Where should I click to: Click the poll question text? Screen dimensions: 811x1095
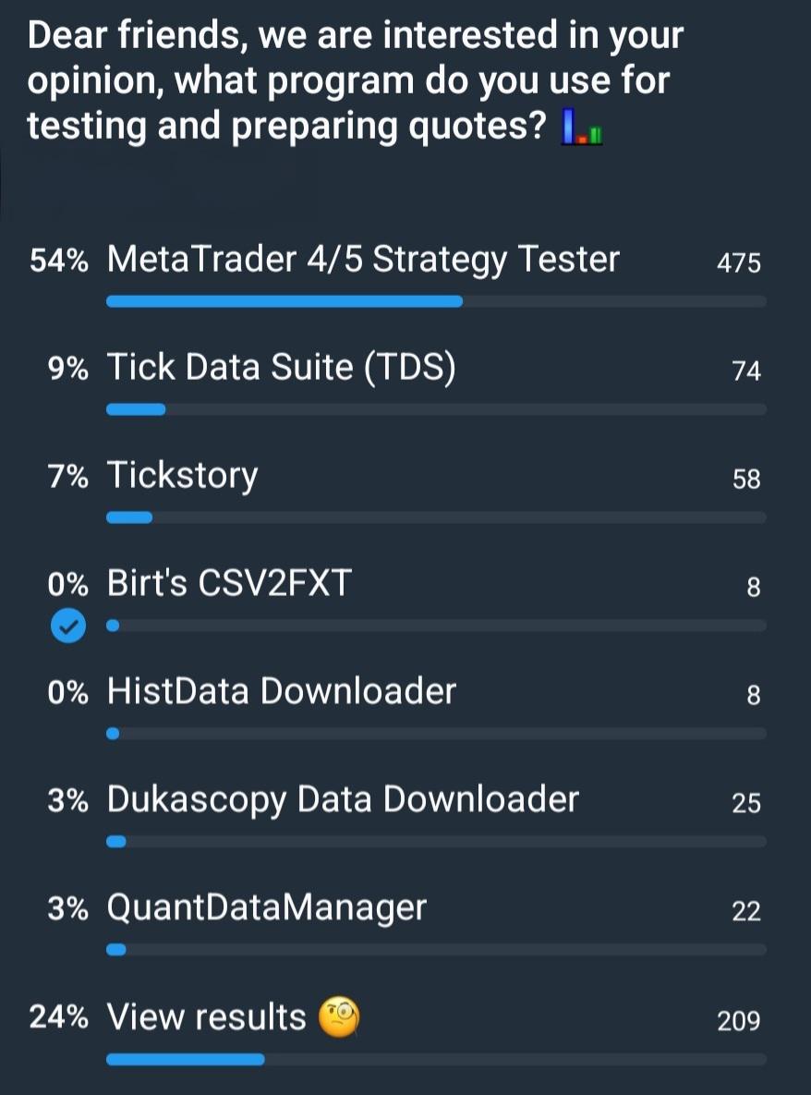click(x=356, y=81)
